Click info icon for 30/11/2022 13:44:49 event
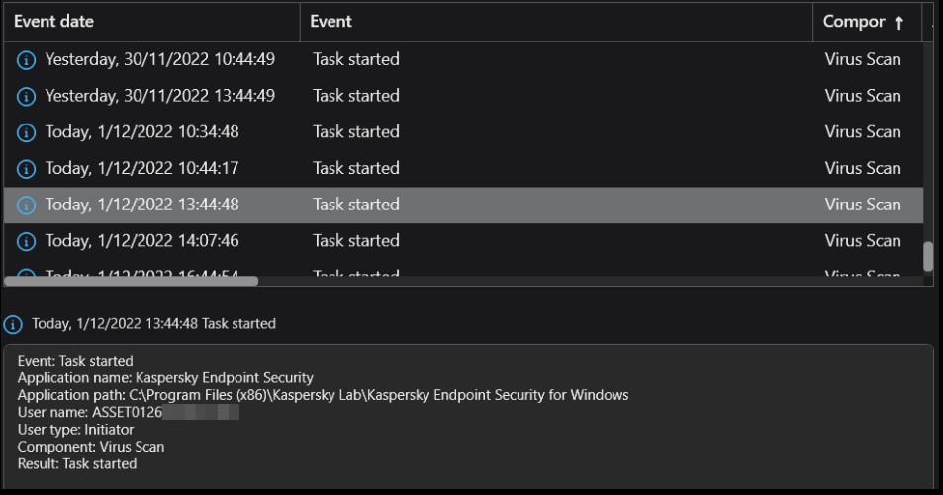Image resolution: width=943 pixels, height=495 pixels. pos(26,96)
